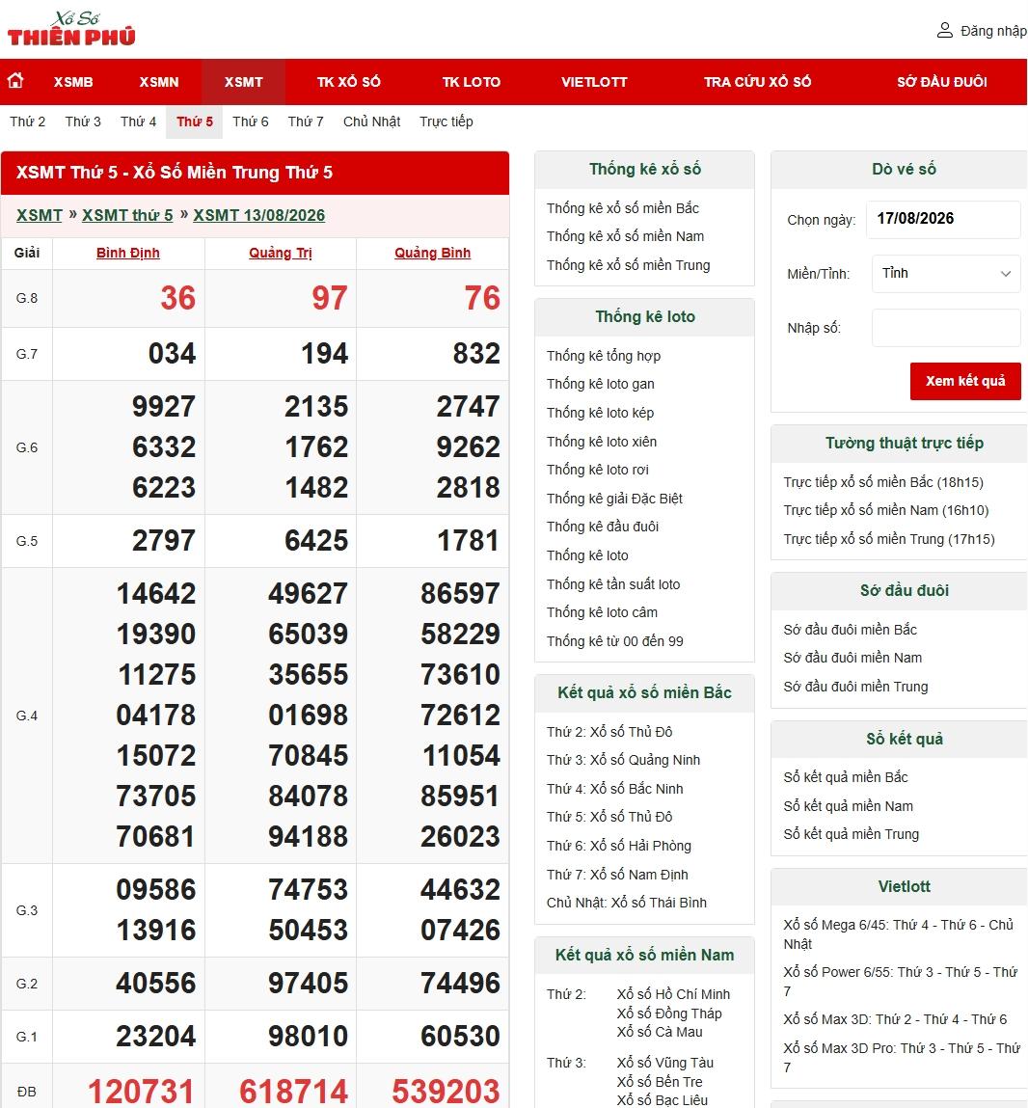Open Trực tiếp xổ số miền Bắc (18h15)

pyautogui.click(x=883, y=482)
